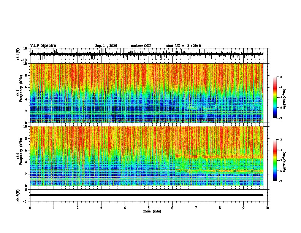Click the ch.1 voltage waveform trace at top
301x233 pixels.
(147, 54)
